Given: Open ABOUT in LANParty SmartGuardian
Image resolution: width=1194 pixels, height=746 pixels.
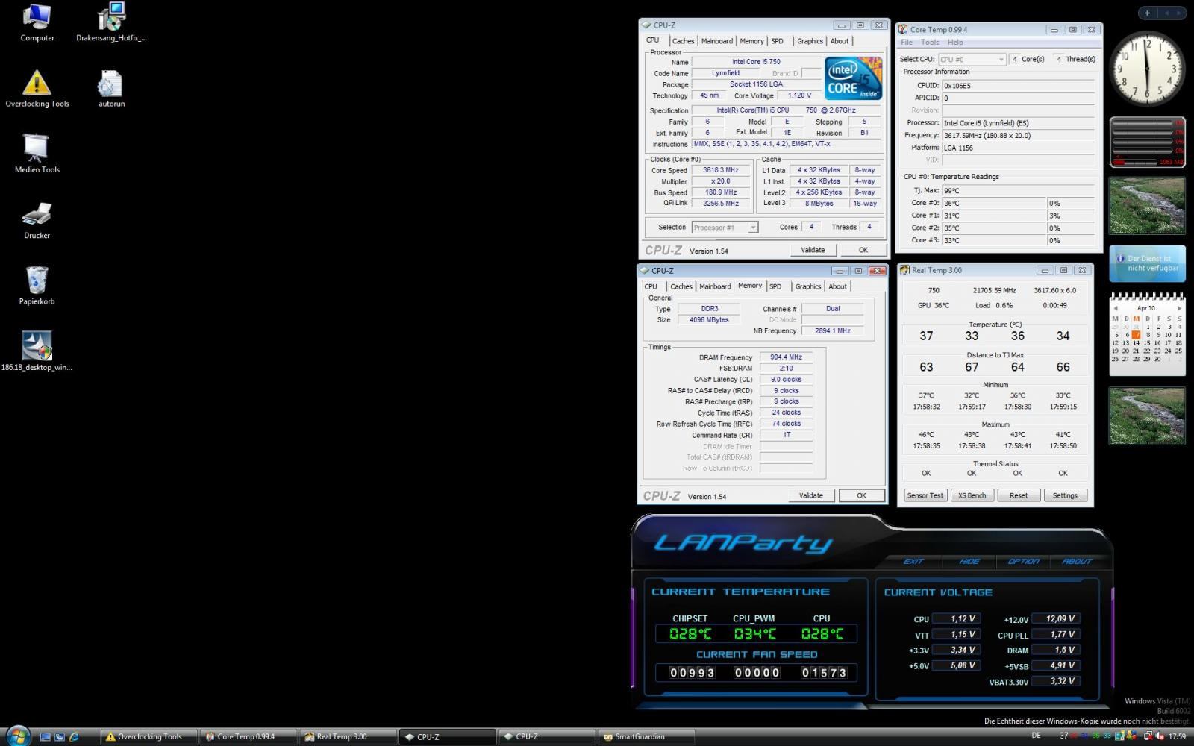Looking at the screenshot, I should tap(1077, 562).
